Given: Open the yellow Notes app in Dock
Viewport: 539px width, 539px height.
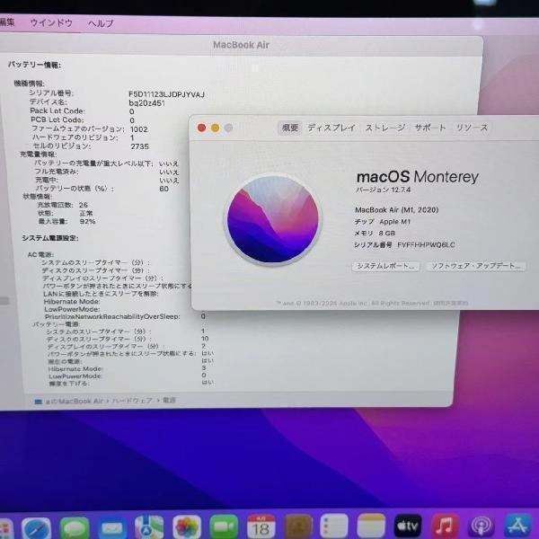Looking at the screenshot, I should 371,526.
